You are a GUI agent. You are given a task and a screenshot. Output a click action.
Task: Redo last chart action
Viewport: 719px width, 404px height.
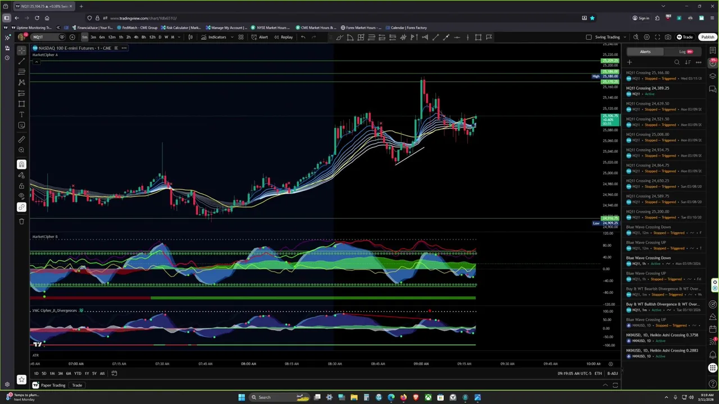coord(314,37)
